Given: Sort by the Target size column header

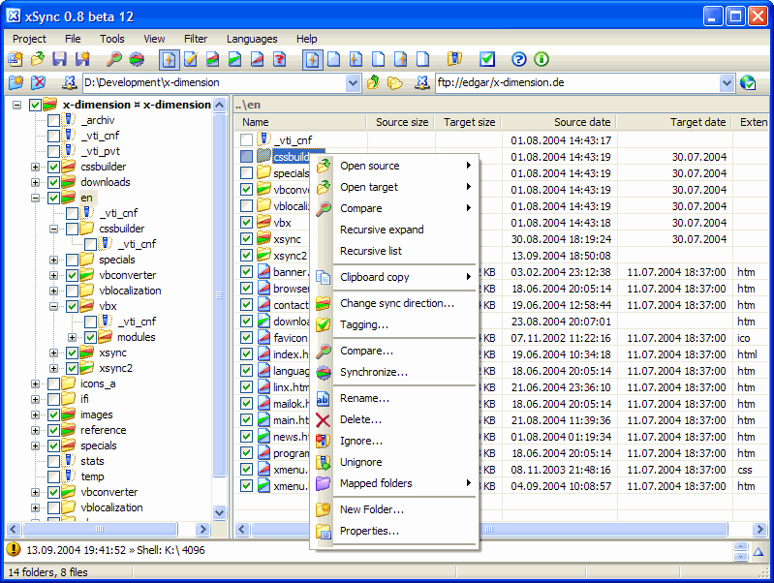Looking at the screenshot, I should click(468, 122).
